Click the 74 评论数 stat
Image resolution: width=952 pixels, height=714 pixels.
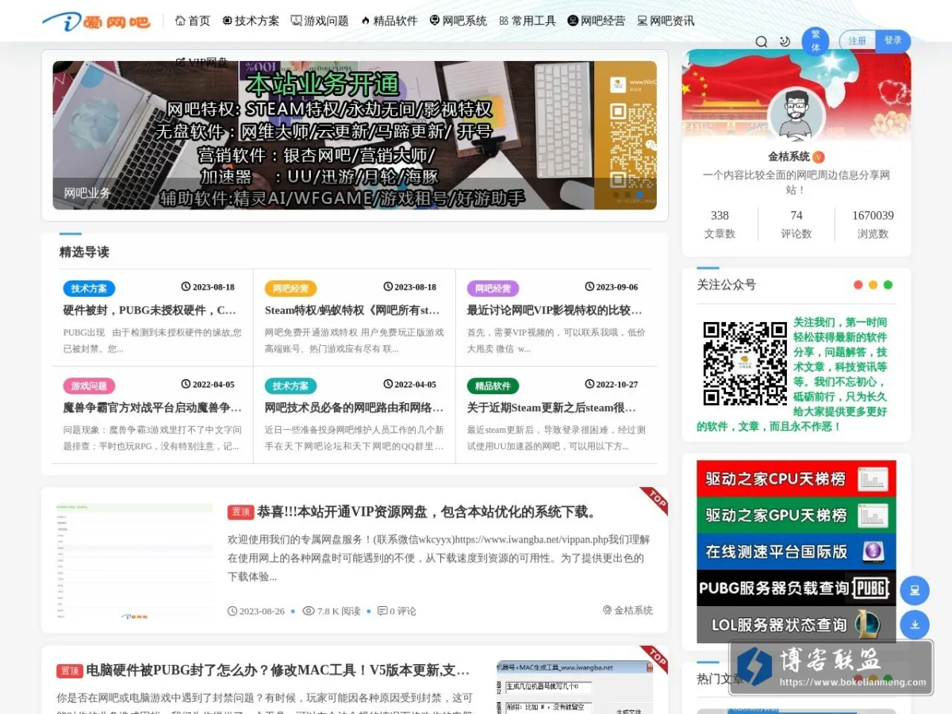point(797,224)
